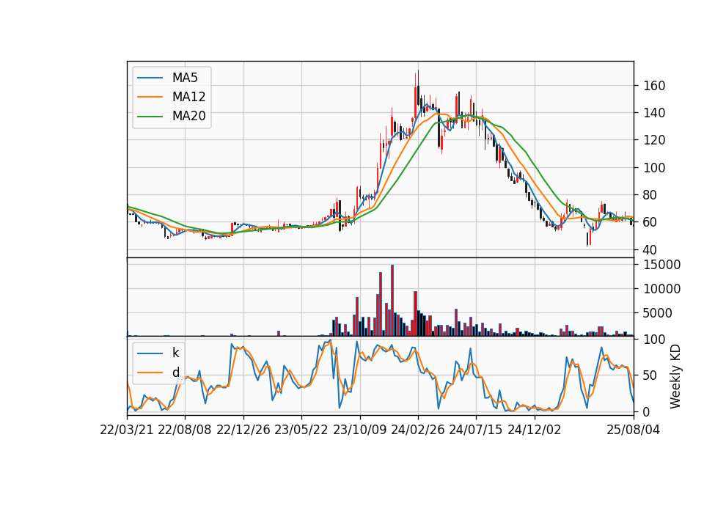Click the k legend label

(x=175, y=353)
